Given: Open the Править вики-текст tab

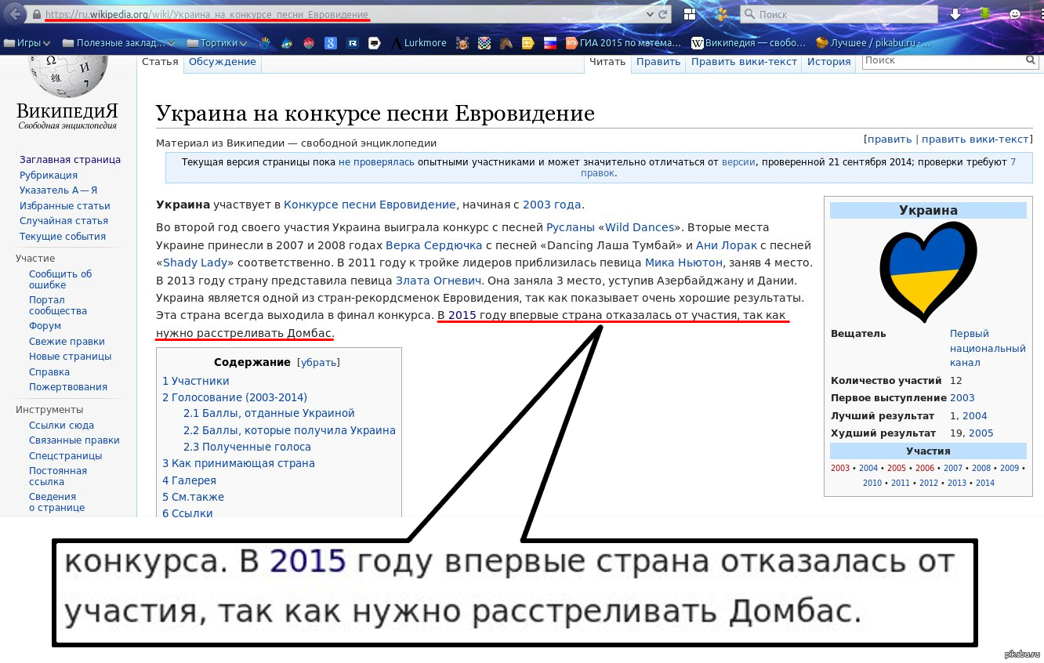Looking at the screenshot, I should tap(744, 62).
